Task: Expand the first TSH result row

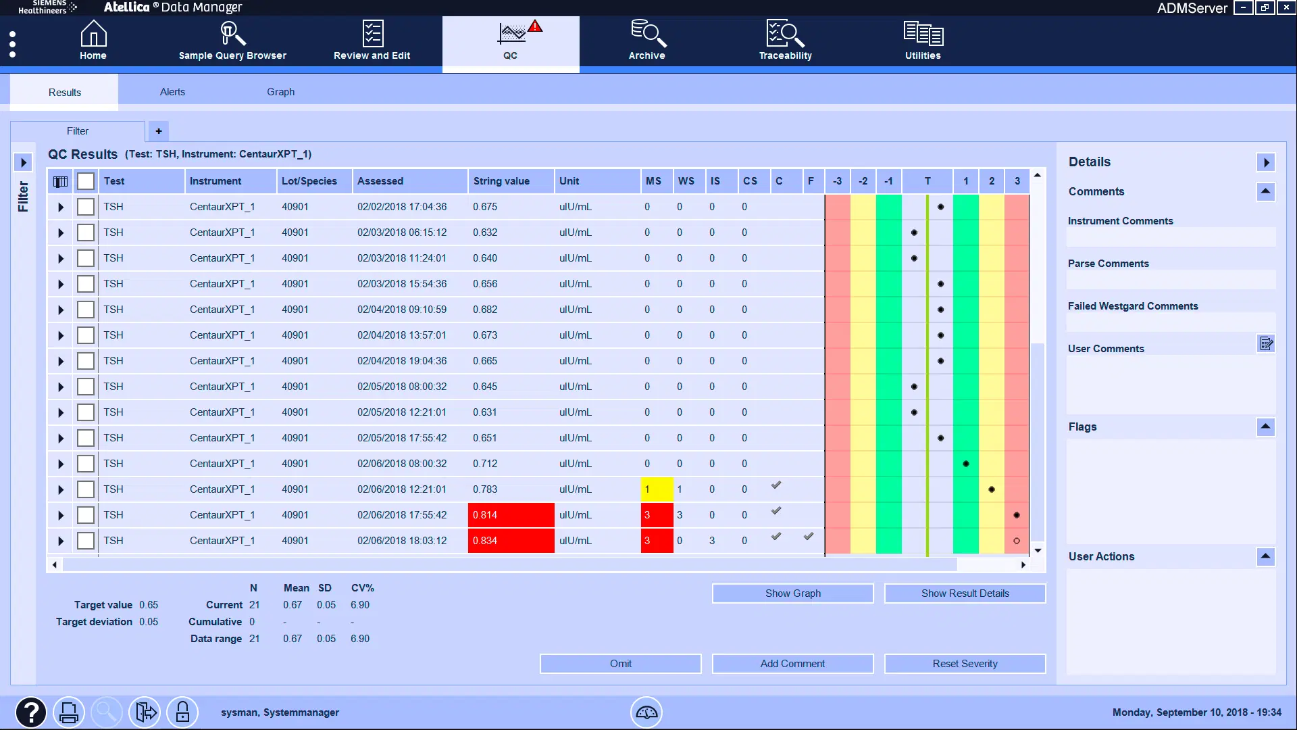Action: coord(59,207)
